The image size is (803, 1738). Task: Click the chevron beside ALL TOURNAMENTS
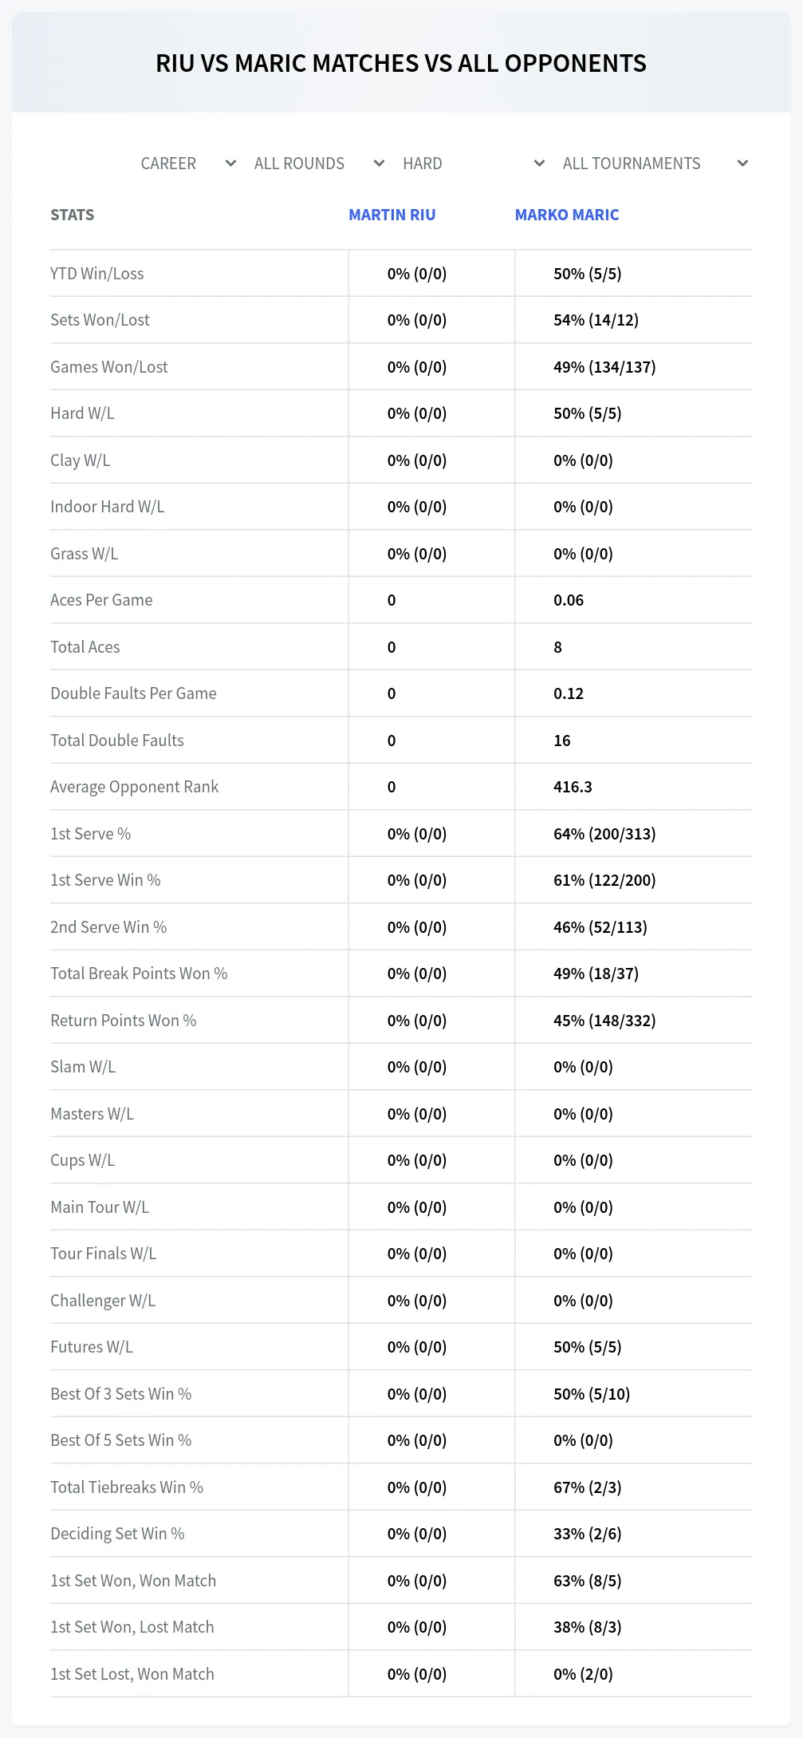click(742, 164)
